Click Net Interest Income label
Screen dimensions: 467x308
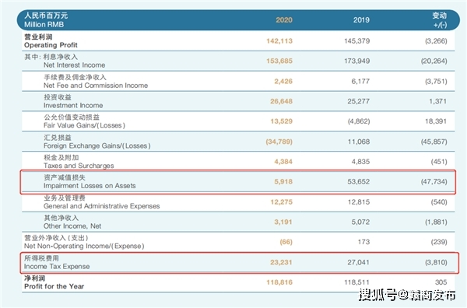click(x=74, y=65)
